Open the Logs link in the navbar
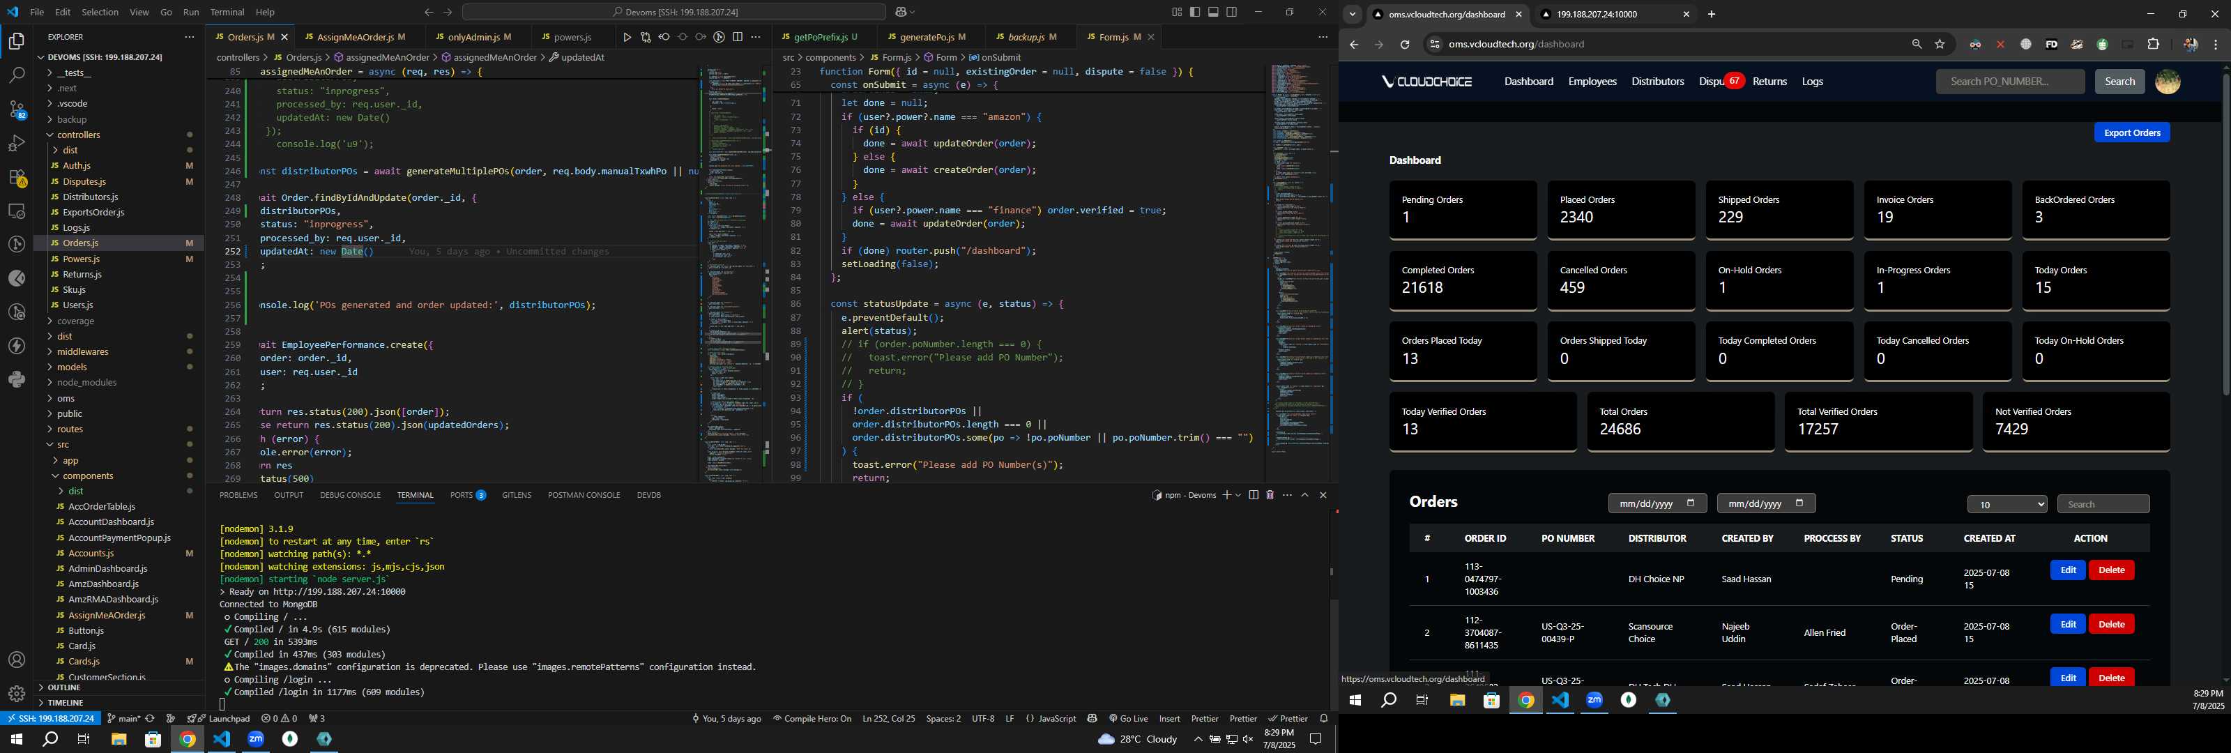The width and height of the screenshot is (2231, 753). [1812, 82]
